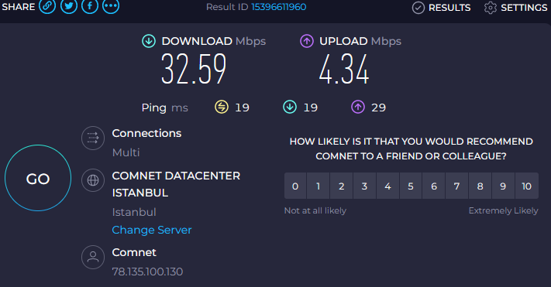Click the idle ping latency icon

pyautogui.click(x=222, y=107)
